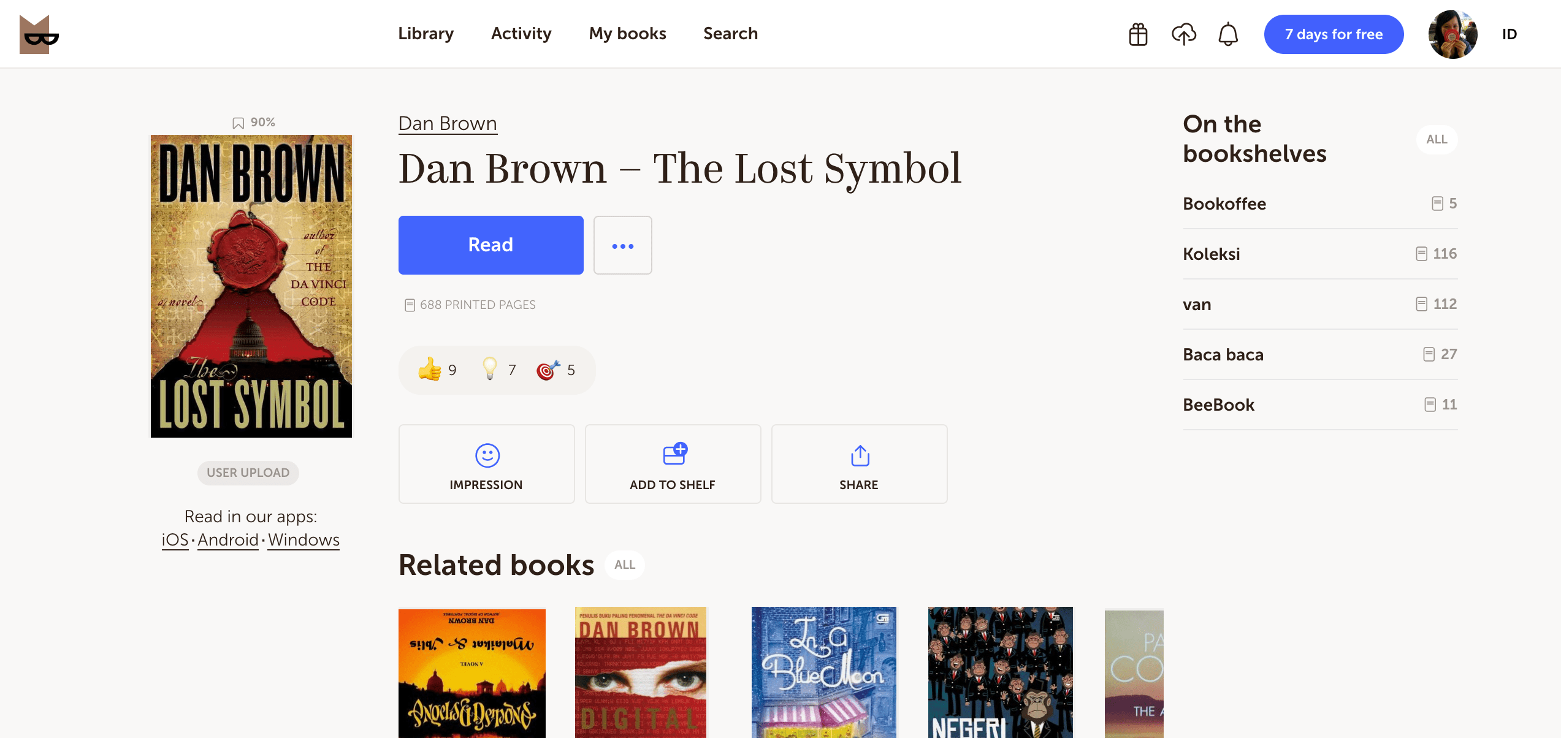This screenshot has height=738, width=1561.
Task: Click the light bulb reaction emoji
Action: coord(490,370)
